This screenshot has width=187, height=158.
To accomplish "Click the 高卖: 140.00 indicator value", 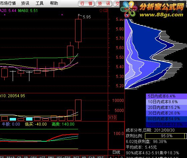I will pyautogui.click(x=63, y=124).
